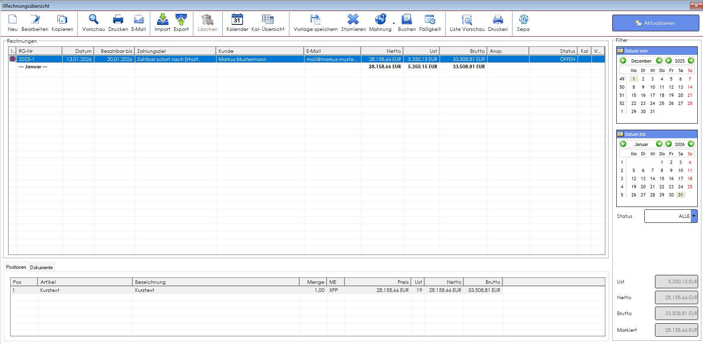The image size is (703, 344).
Task: Click the Aktualisieren button
Action: 655,23
